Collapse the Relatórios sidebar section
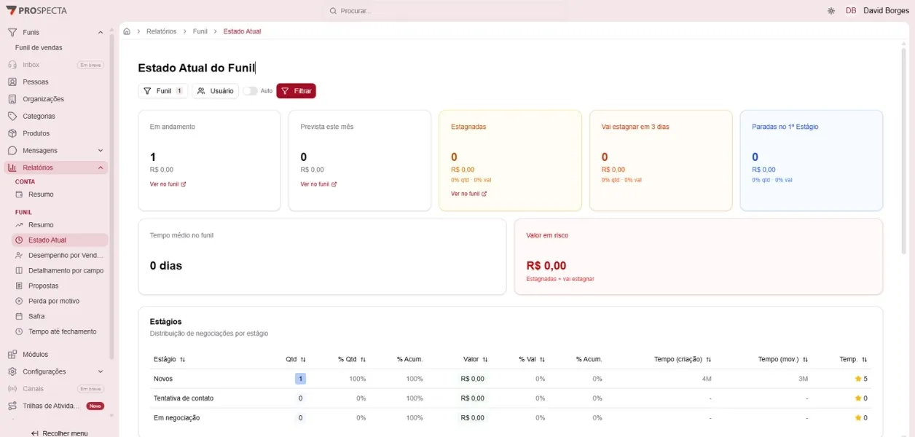The image size is (915, 437). click(101, 168)
